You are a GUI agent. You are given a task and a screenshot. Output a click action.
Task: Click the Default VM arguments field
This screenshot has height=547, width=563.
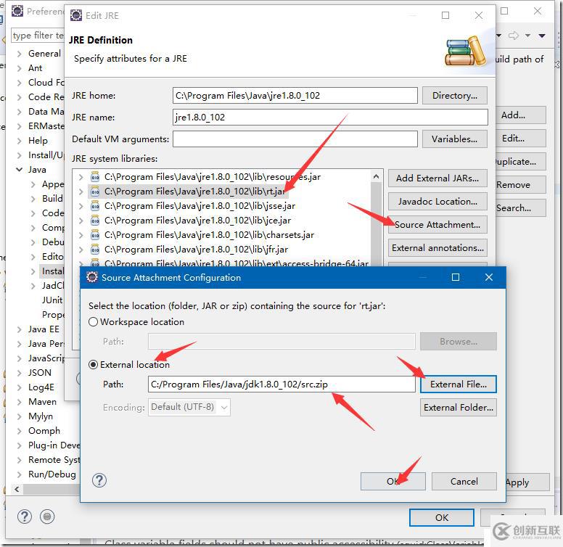(295, 139)
